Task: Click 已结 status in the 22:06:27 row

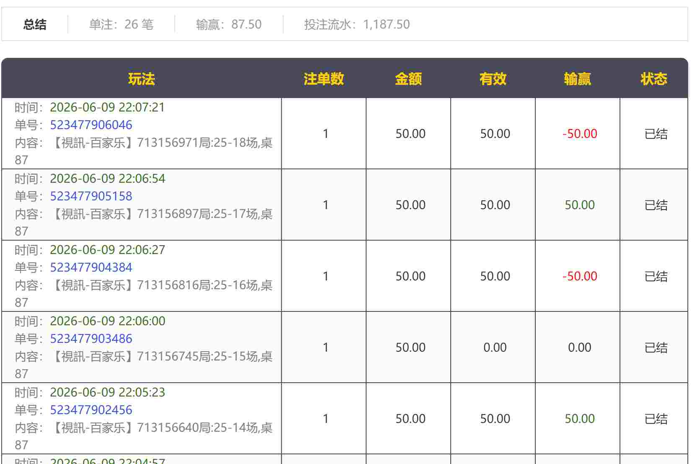Action: tap(656, 276)
